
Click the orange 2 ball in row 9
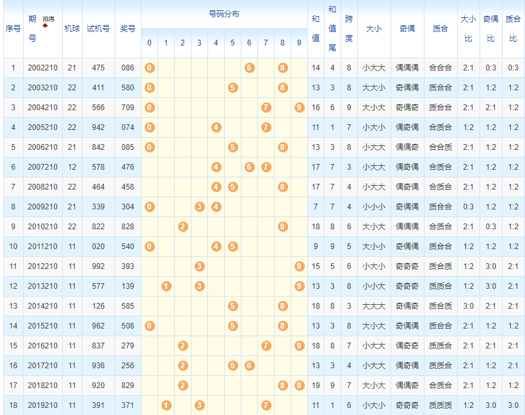182,227
